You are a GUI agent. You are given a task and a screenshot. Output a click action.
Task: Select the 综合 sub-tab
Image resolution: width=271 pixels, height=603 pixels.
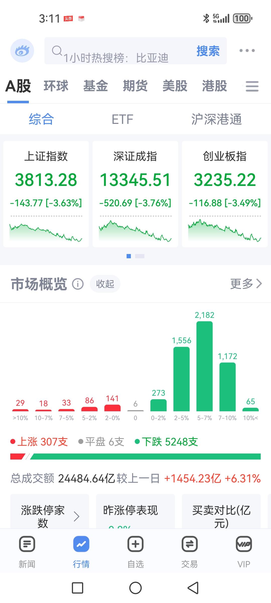(41, 119)
